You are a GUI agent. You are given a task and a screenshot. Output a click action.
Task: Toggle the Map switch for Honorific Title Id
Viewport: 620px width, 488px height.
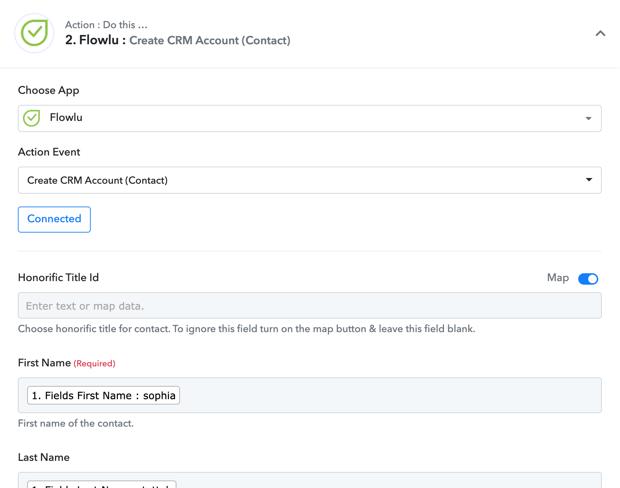pyautogui.click(x=588, y=279)
